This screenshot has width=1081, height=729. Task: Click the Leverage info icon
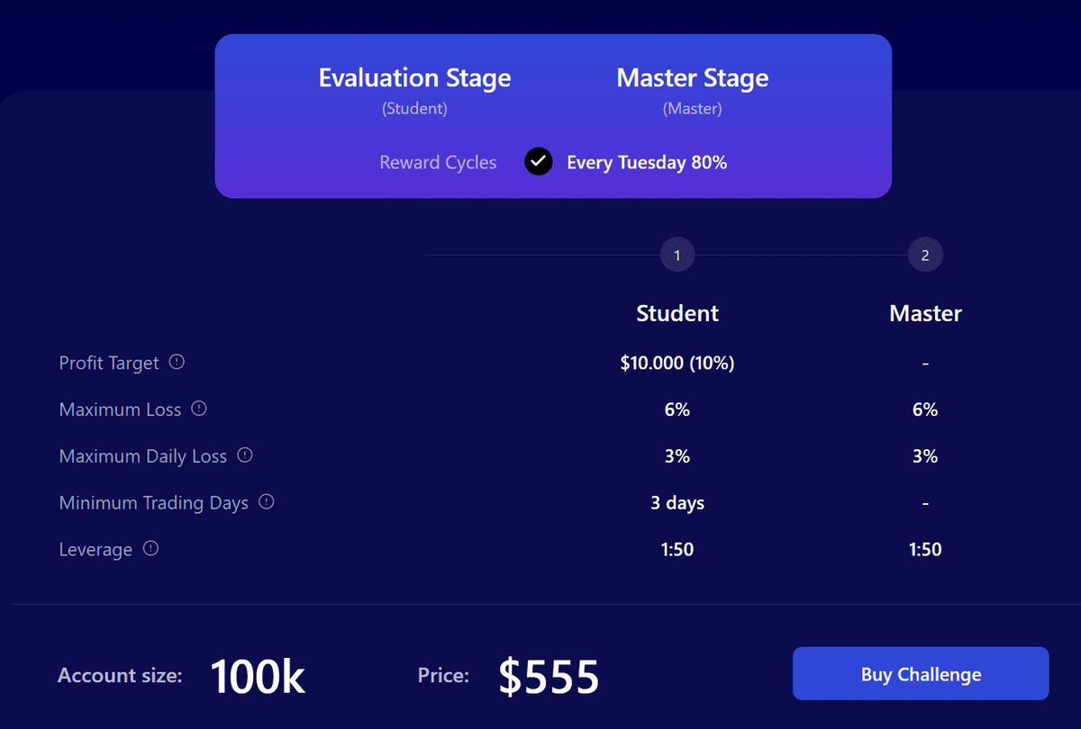pos(150,548)
